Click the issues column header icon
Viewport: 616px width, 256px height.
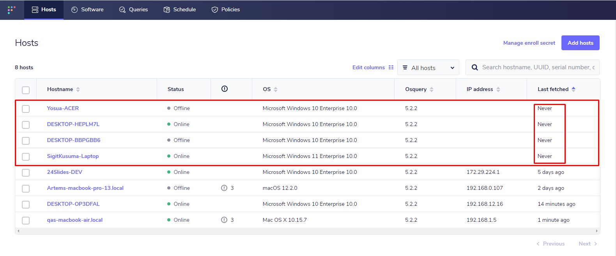point(225,89)
